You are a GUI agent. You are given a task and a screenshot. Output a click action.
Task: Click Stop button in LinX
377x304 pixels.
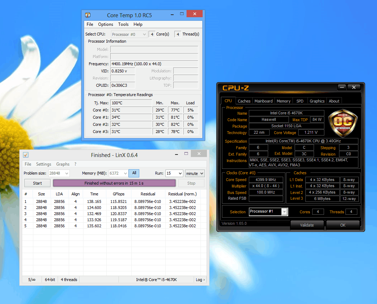pos(191,183)
